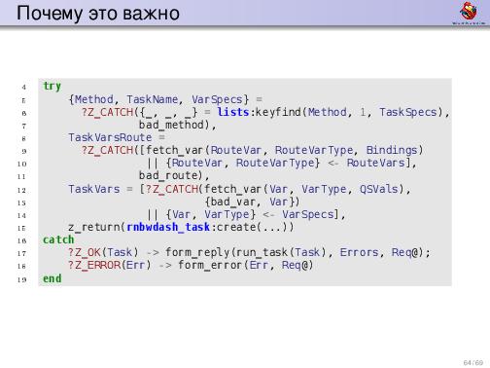Screen dimensions: 490x368
Task: Click line number 14 in the gutter
Action: coord(21,215)
